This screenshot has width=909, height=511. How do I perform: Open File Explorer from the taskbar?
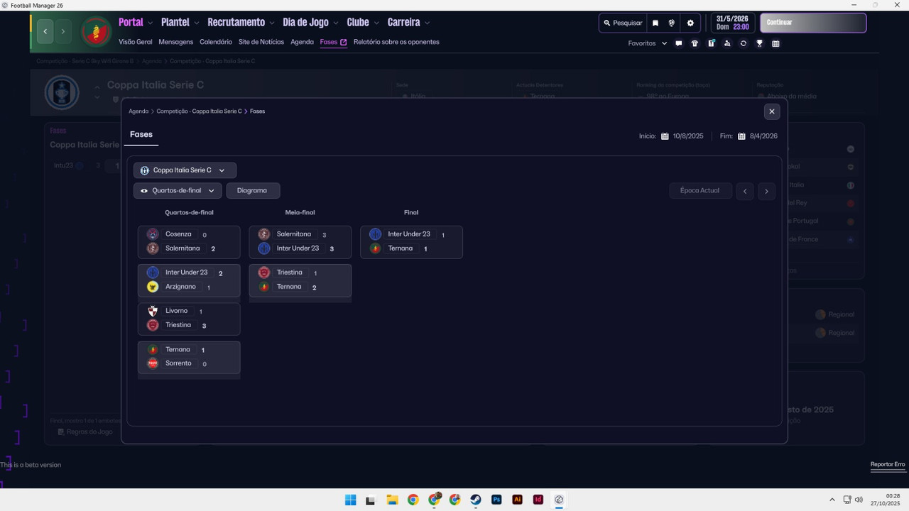click(x=392, y=500)
